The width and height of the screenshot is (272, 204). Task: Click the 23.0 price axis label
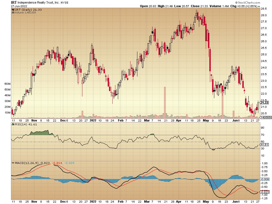point(264,81)
